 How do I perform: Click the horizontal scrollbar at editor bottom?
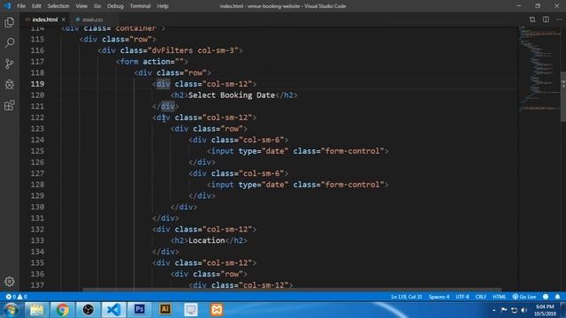click(292, 289)
